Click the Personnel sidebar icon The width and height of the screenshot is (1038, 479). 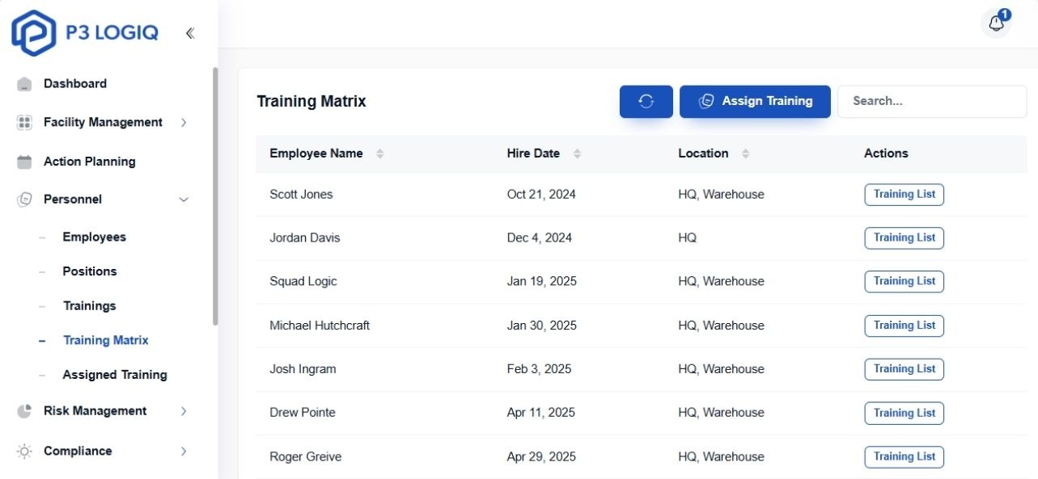click(24, 200)
